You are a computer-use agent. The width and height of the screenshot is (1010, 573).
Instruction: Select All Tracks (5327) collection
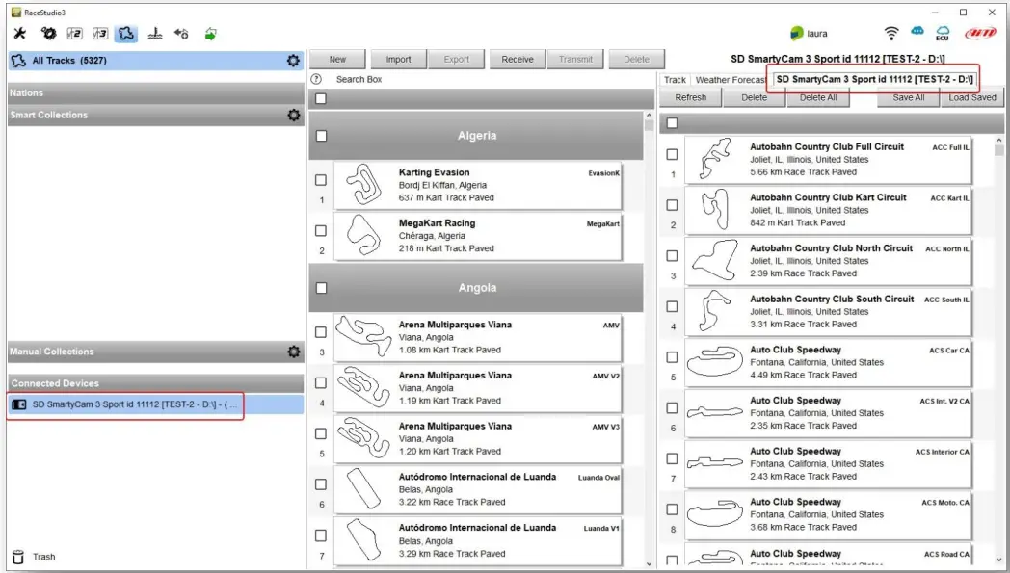pyautogui.click(x=156, y=61)
